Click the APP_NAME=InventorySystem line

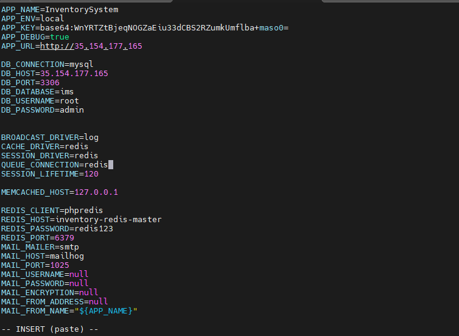[60, 10]
